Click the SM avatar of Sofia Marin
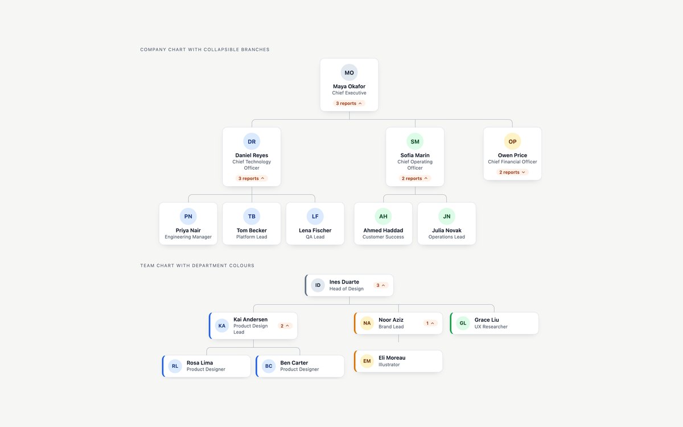Screen dimensions: 683x427 [415, 141]
